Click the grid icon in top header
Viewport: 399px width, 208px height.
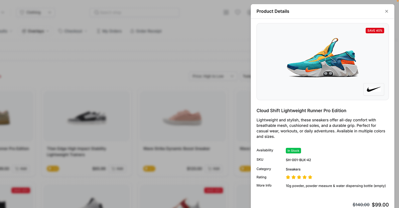pos(226,13)
